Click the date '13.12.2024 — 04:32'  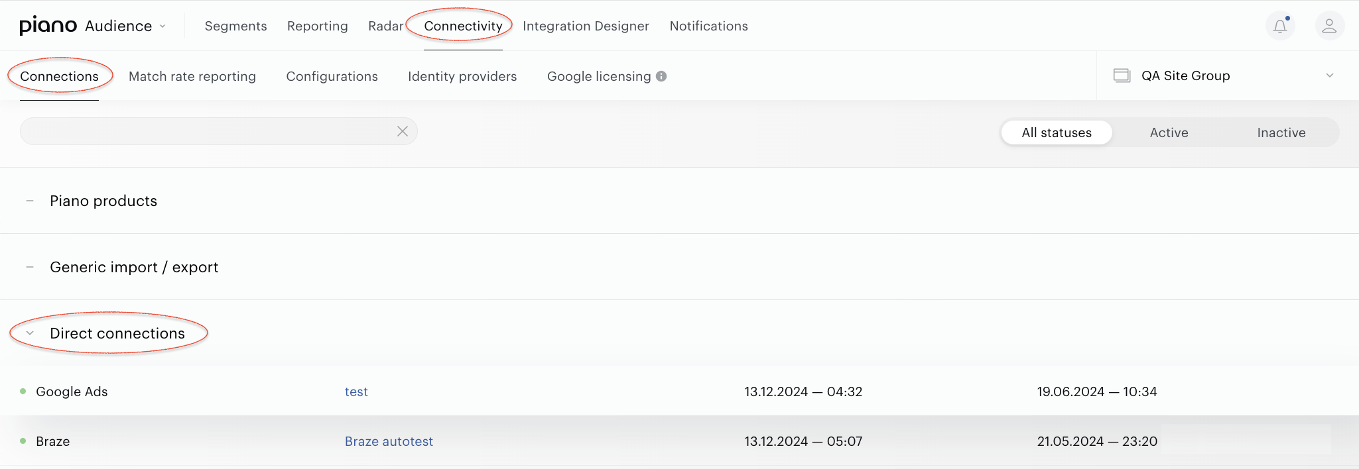[x=803, y=391]
